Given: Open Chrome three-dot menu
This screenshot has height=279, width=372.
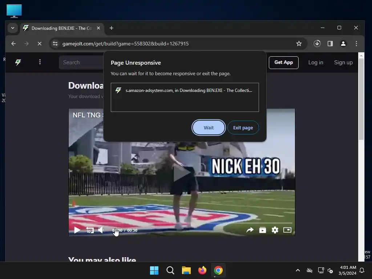Looking at the screenshot, I should coord(356,44).
